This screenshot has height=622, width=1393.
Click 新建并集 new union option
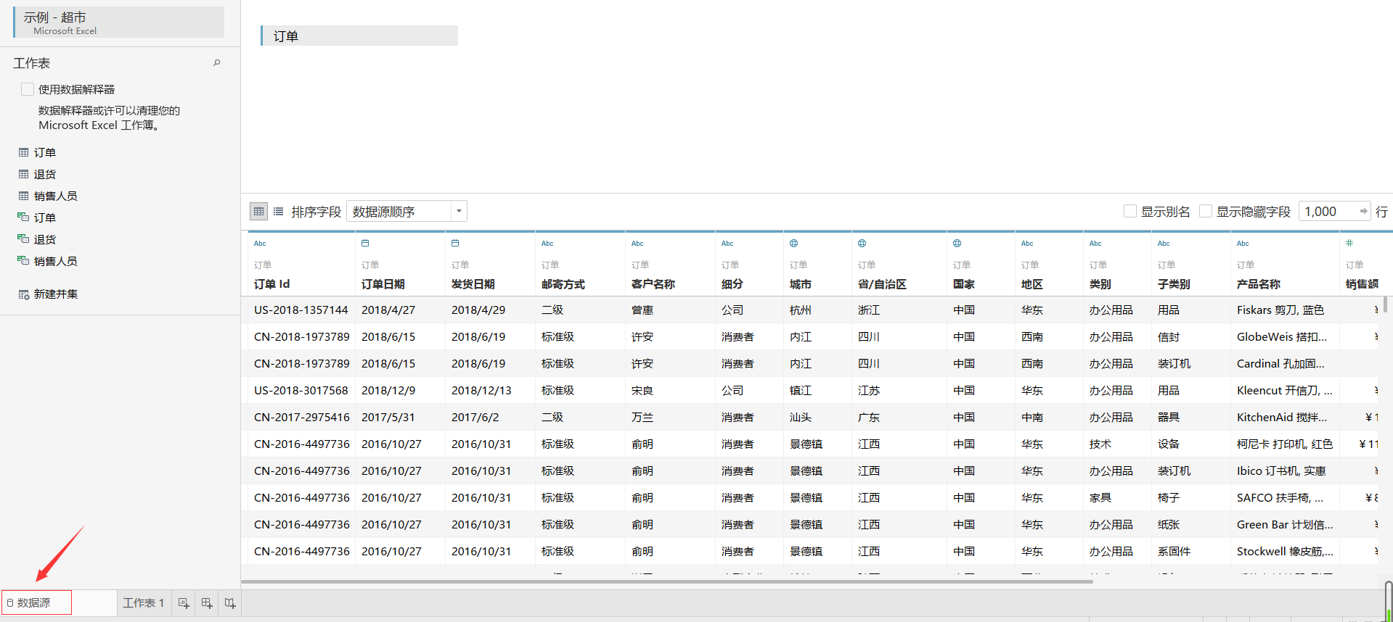point(48,294)
